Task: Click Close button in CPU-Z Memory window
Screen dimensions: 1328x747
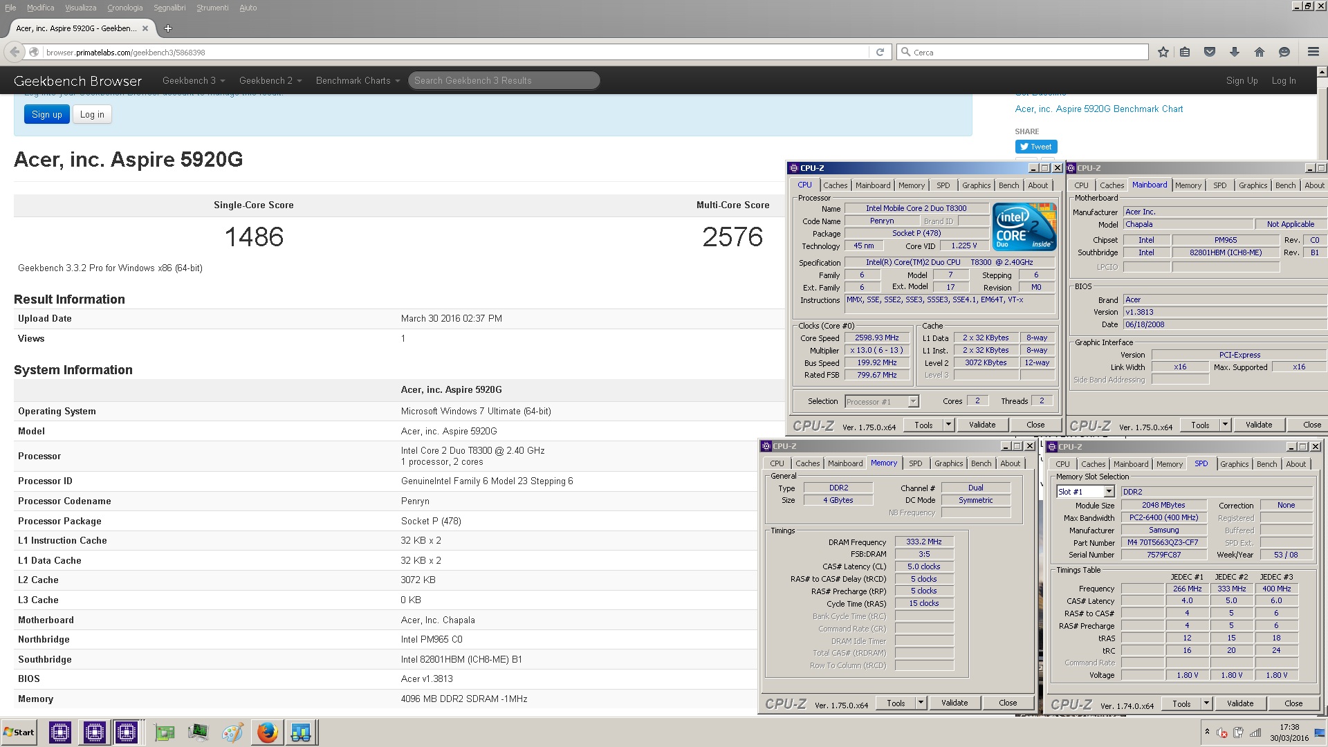Action: (1008, 703)
